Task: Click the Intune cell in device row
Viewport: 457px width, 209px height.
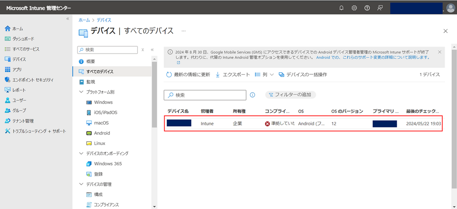Action: [207, 124]
